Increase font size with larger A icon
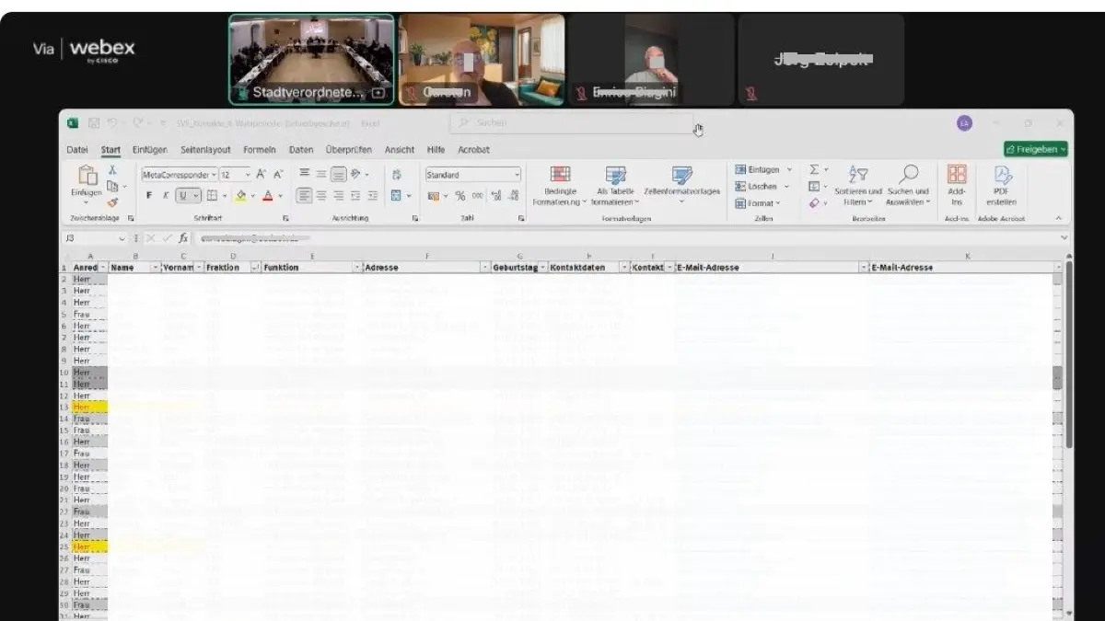 tap(262, 174)
